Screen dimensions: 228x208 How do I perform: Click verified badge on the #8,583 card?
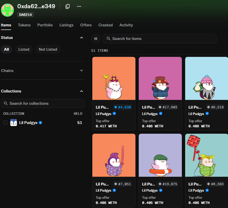(x=207, y=190)
